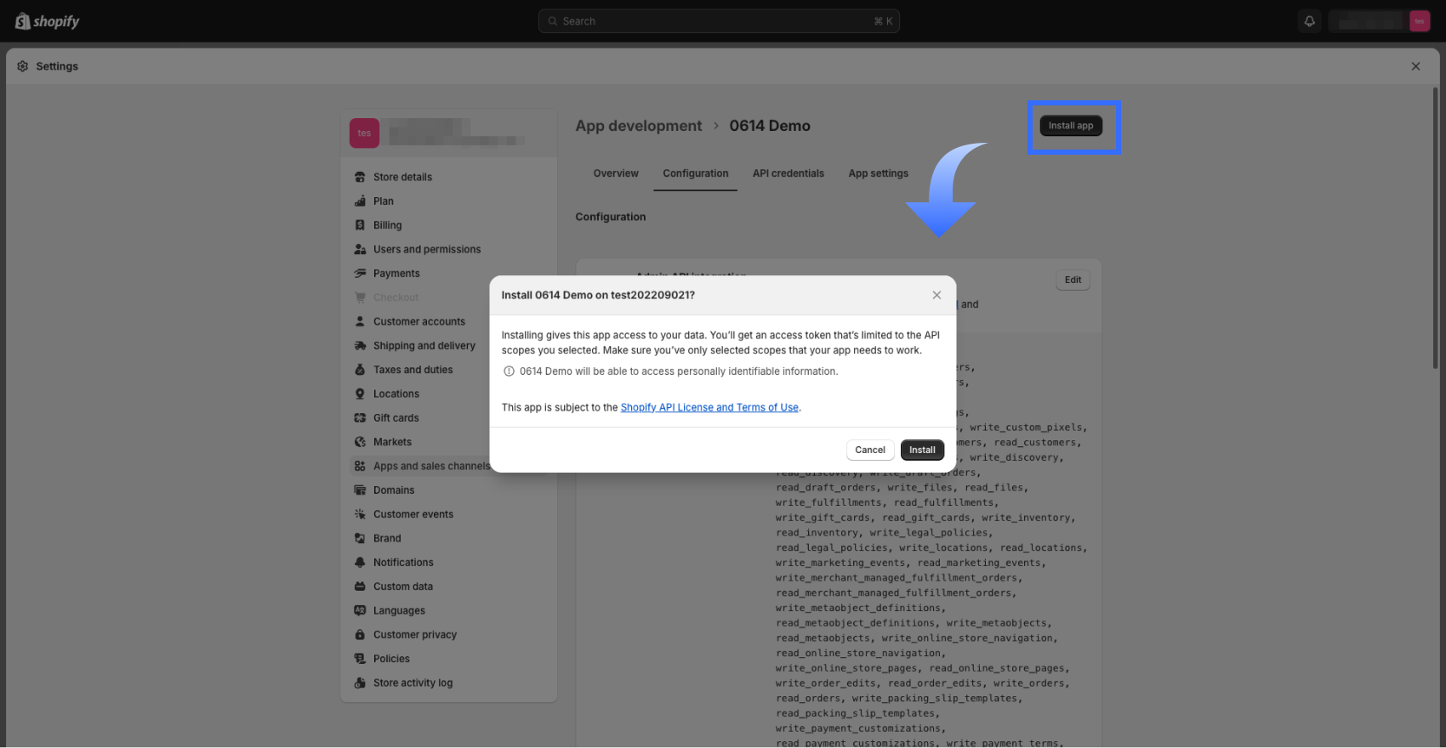Screen dimensions: 1446x748
Task: Click the Taxes and duties icon
Action: 360,370
